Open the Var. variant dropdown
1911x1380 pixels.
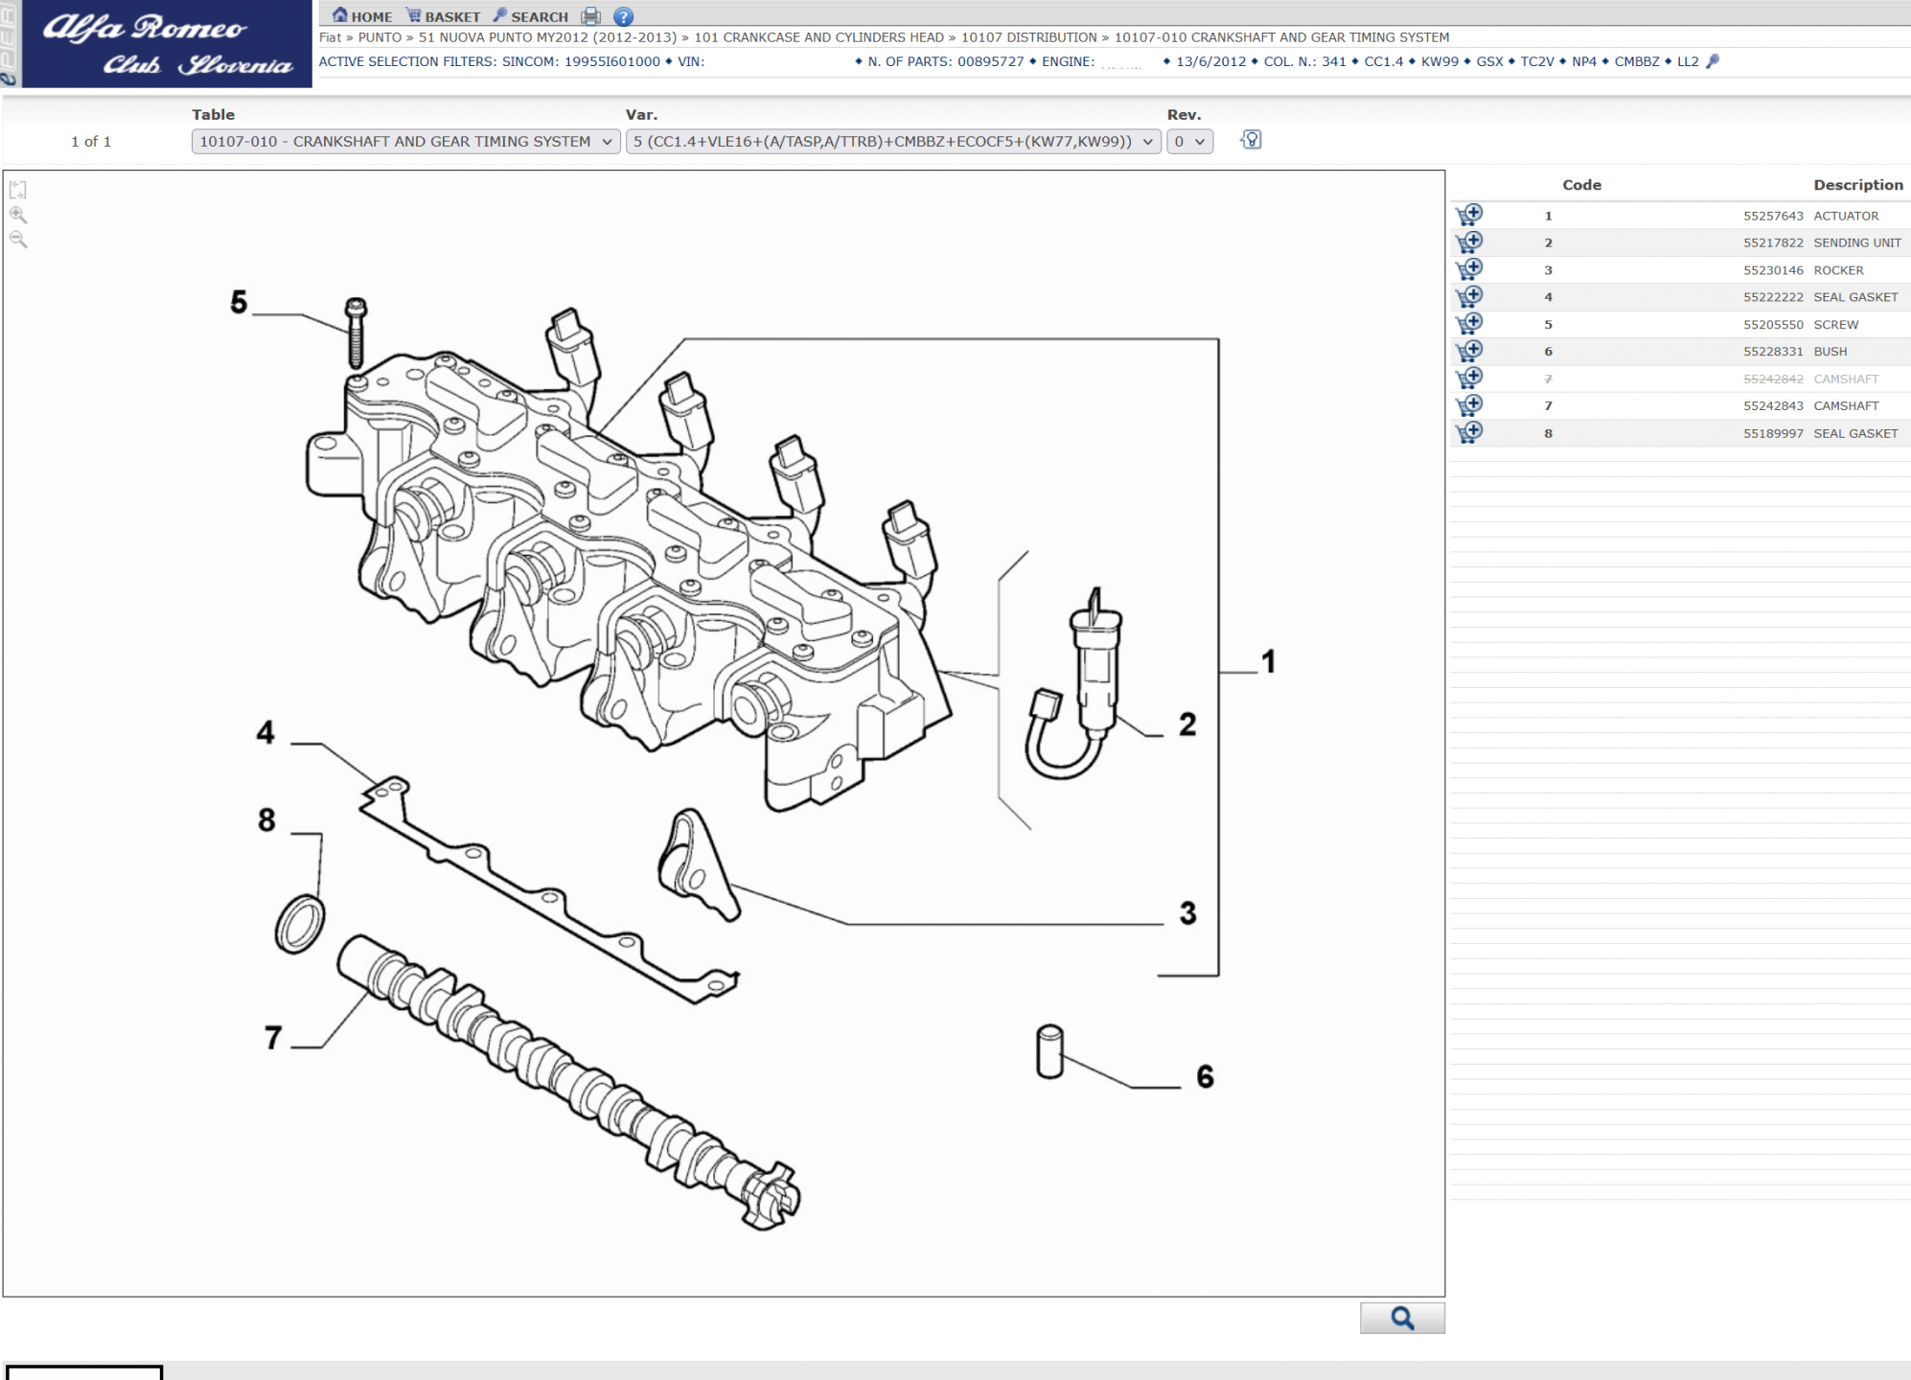click(x=893, y=142)
